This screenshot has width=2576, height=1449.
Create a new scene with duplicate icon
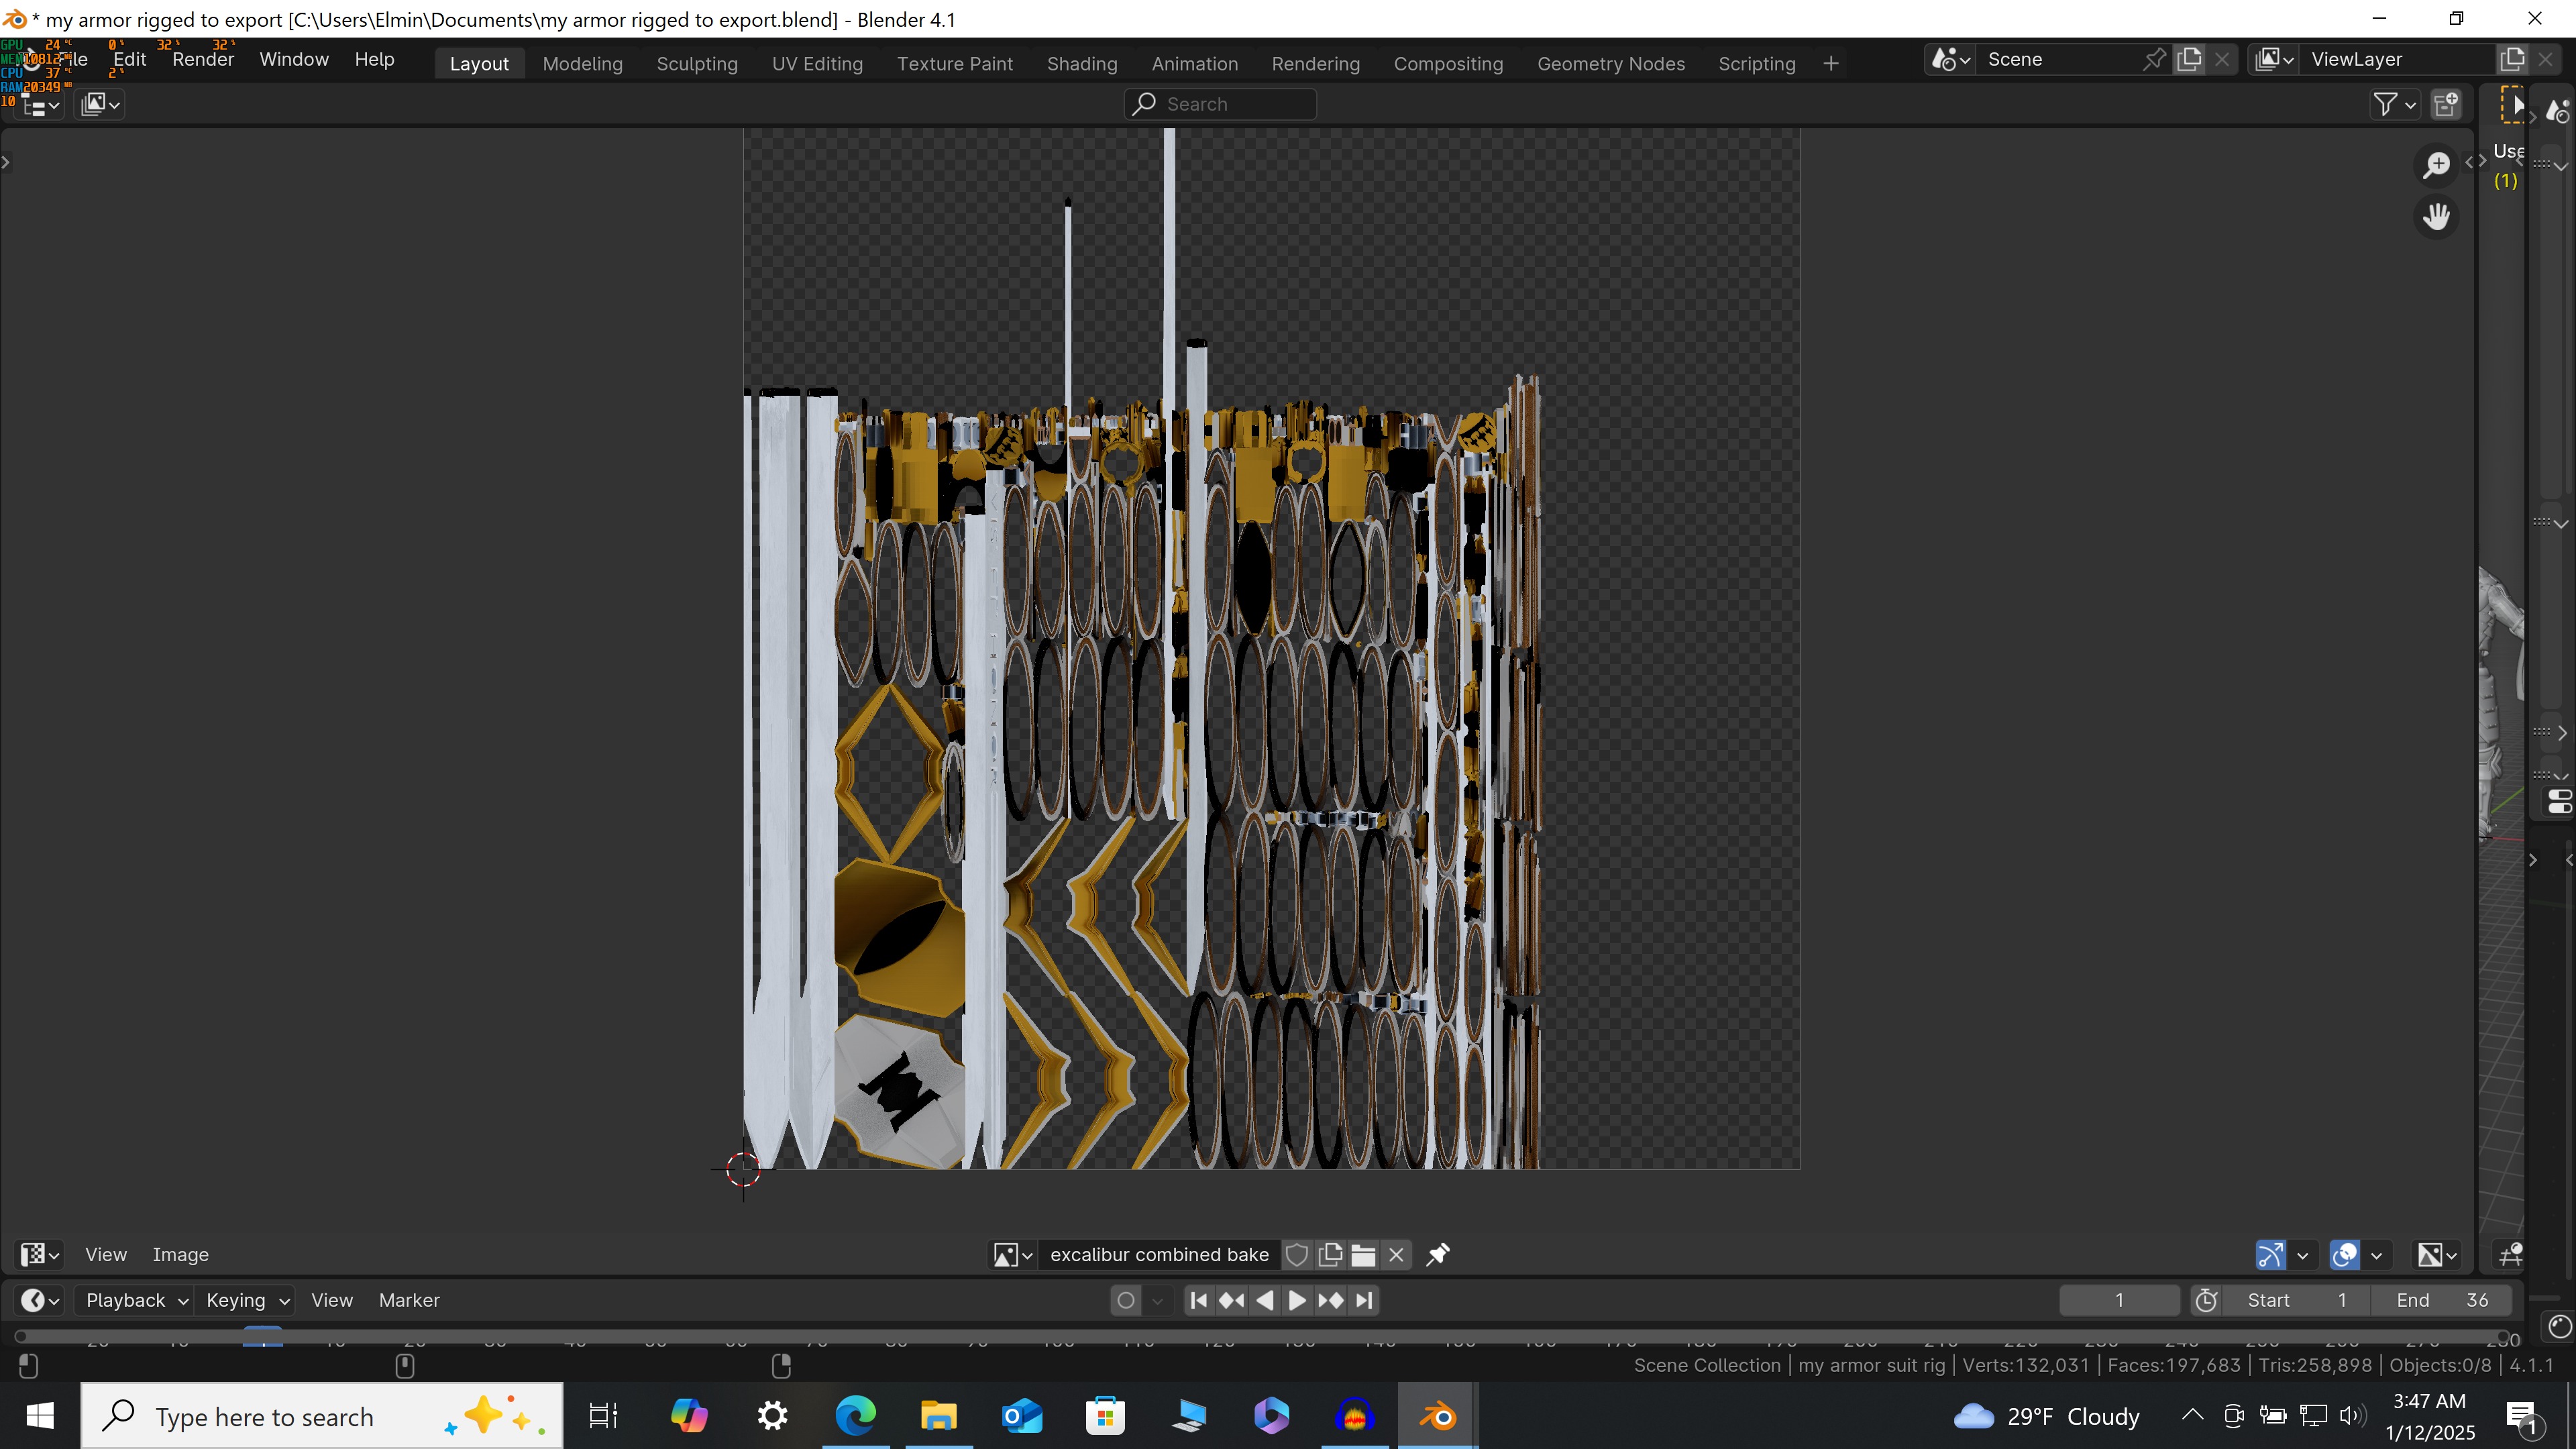click(2189, 59)
